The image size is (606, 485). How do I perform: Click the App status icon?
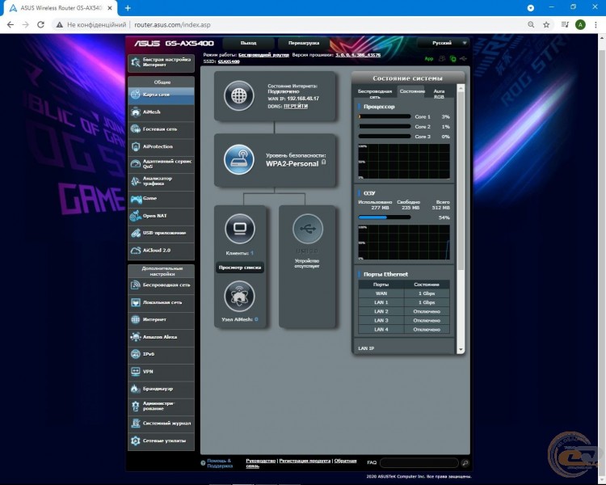pyautogui.click(x=428, y=59)
